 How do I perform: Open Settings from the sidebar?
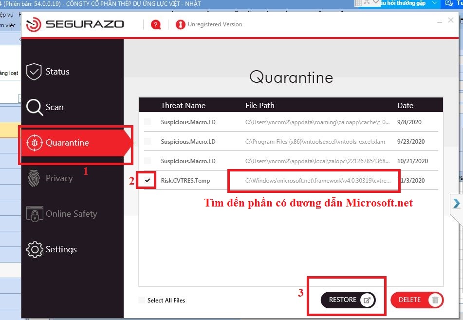click(x=52, y=249)
